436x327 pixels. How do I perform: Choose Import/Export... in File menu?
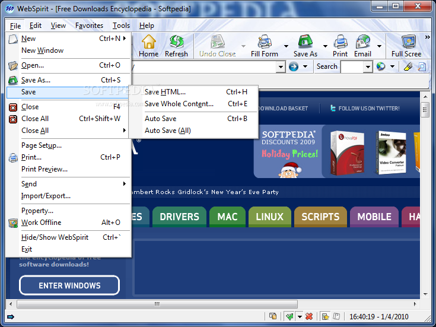[68, 196]
